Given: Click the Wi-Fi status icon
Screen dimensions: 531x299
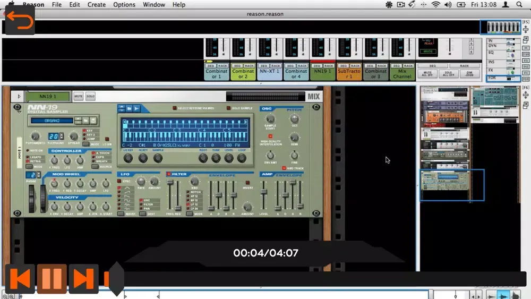Looking at the screenshot, I should pos(436,4).
